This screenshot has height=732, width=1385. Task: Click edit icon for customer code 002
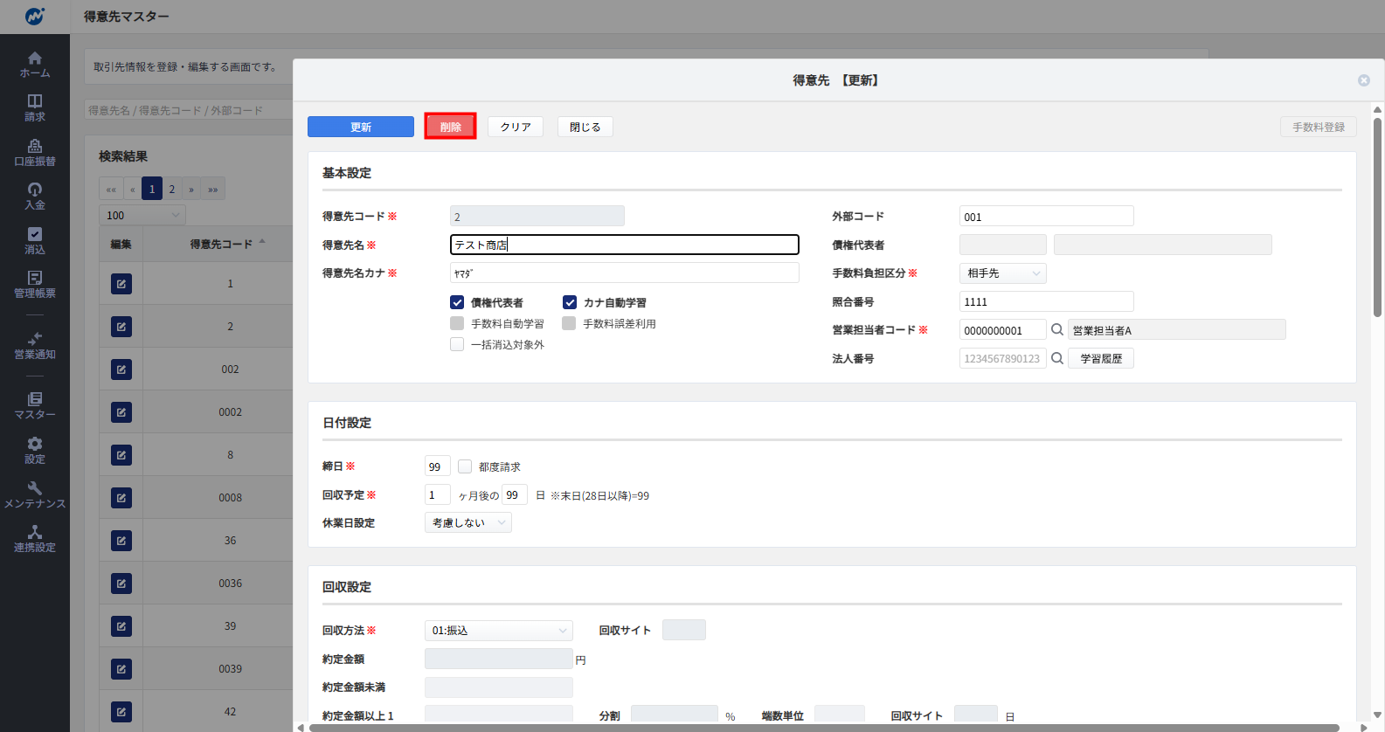tap(121, 369)
